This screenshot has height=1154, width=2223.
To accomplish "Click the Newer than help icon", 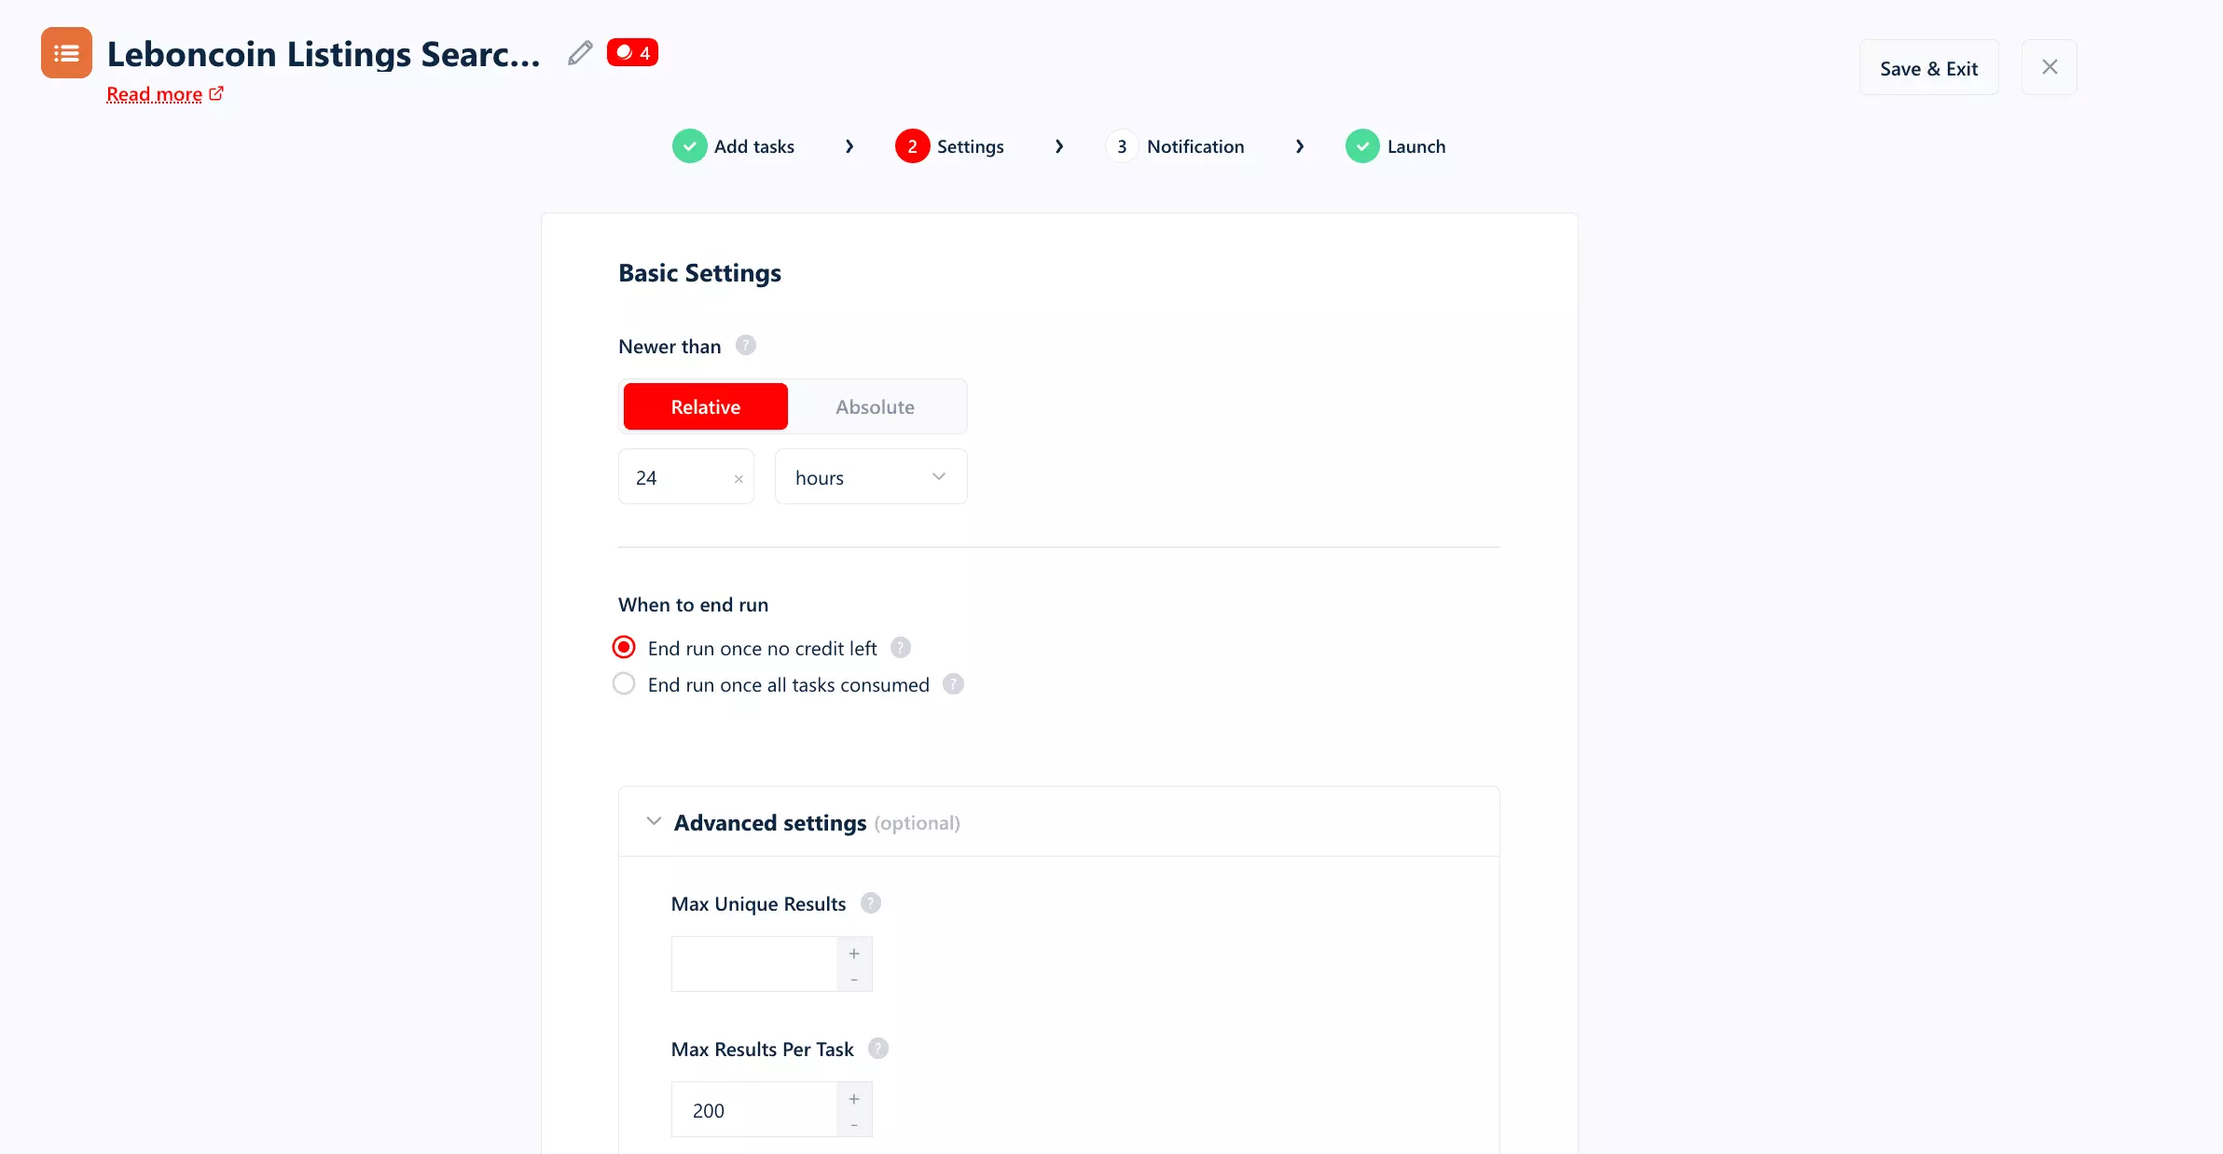I will point(745,345).
